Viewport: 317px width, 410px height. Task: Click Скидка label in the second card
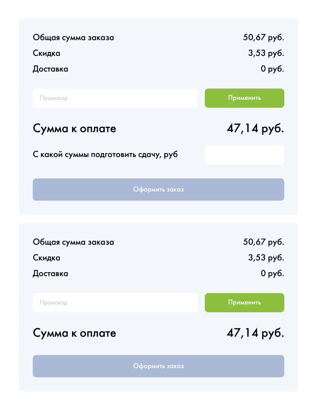pyautogui.click(x=46, y=258)
